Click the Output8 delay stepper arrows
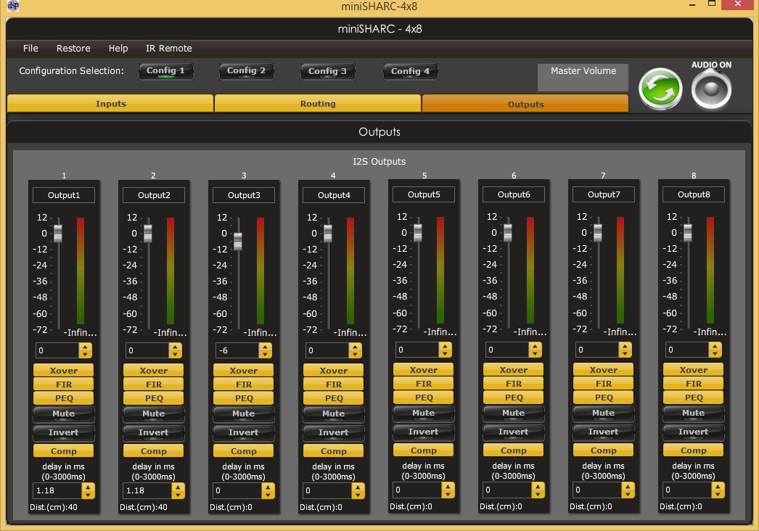The height and width of the screenshot is (531, 759). pyautogui.click(x=718, y=490)
